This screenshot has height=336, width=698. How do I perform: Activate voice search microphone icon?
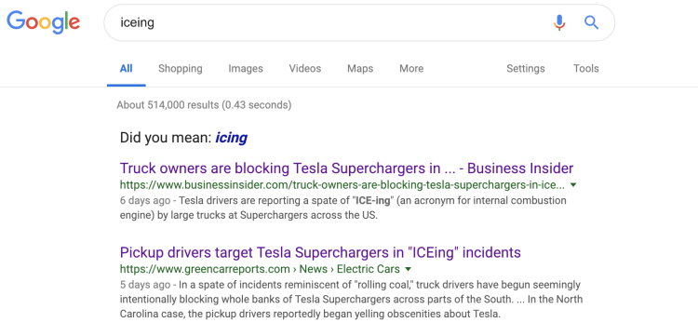[559, 22]
